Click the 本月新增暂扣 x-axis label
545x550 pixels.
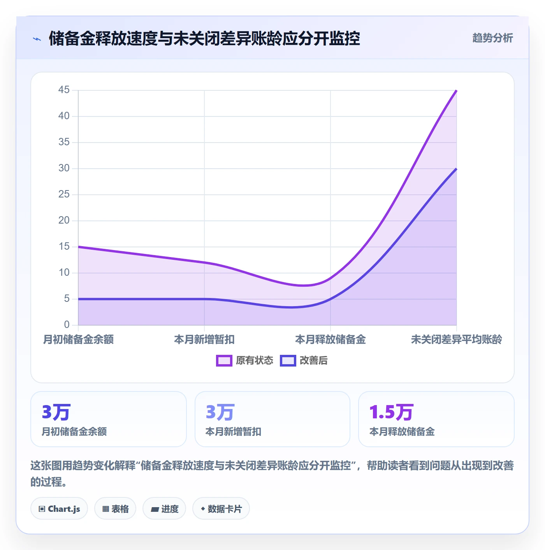[204, 339]
